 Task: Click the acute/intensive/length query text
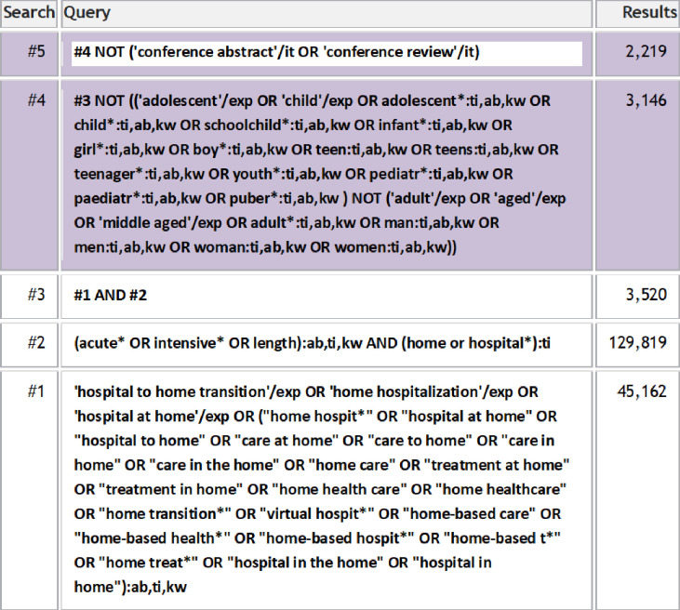[313, 343]
